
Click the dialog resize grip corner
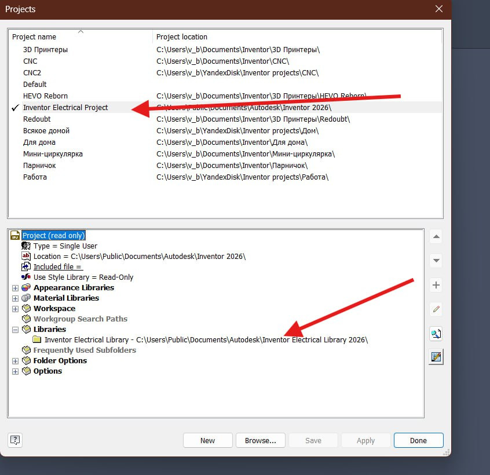tap(447, 452)
